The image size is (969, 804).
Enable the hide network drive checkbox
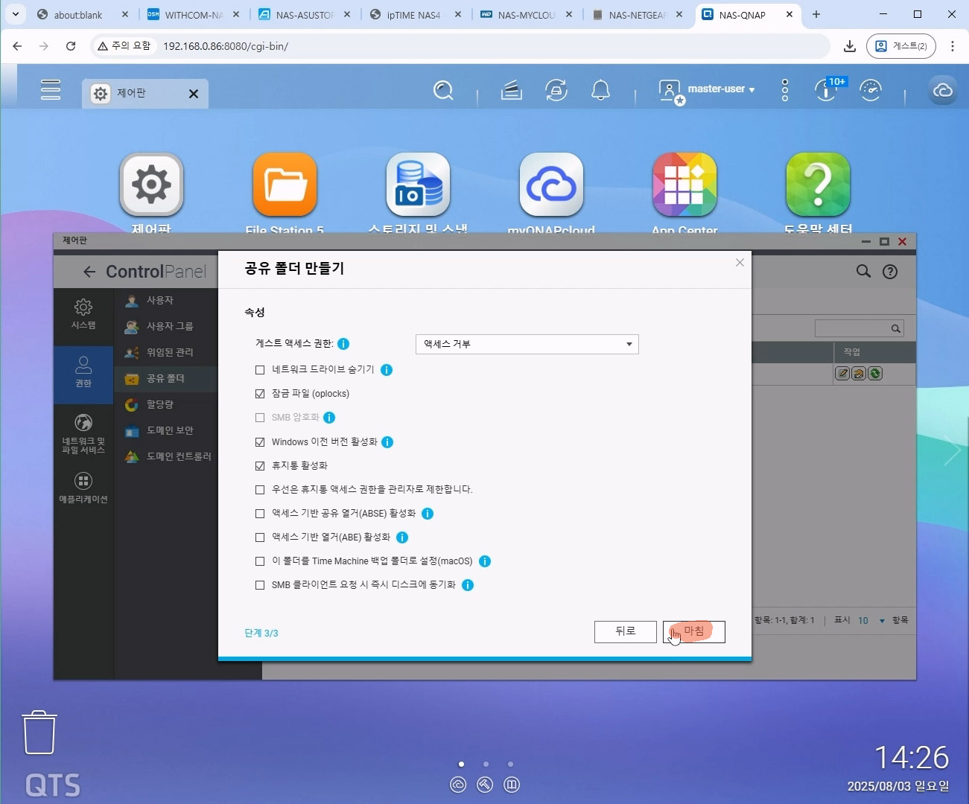point(260,370)
